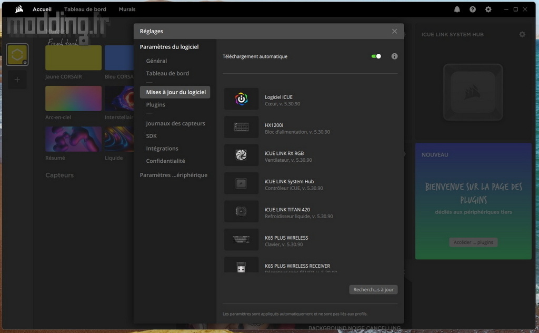This screenshot has width=539, height=333.
Task: Choose the Arc-en-ciel mural swatch
Action: pyautogui.click(x=73, y=99)
